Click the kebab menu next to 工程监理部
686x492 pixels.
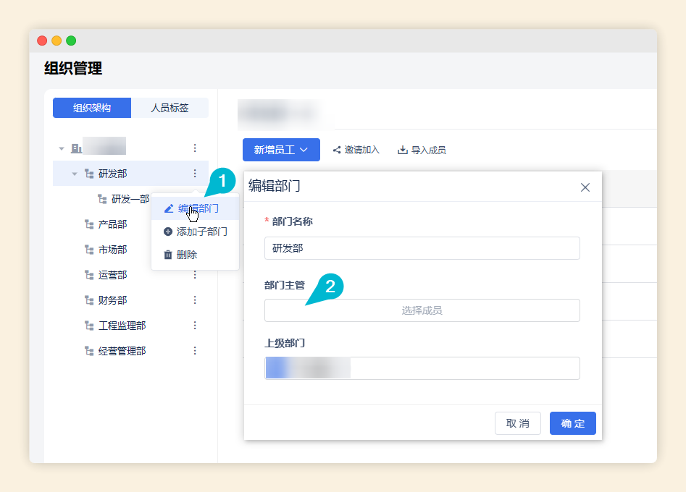click(x=194, y=326)
